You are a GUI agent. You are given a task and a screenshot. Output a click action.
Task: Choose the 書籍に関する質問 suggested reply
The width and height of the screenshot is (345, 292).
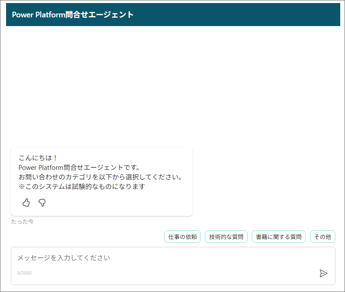pos(279,237)
